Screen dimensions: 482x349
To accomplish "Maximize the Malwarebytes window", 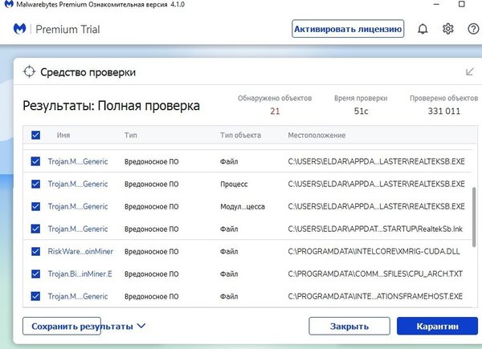I will pos(461,4).
